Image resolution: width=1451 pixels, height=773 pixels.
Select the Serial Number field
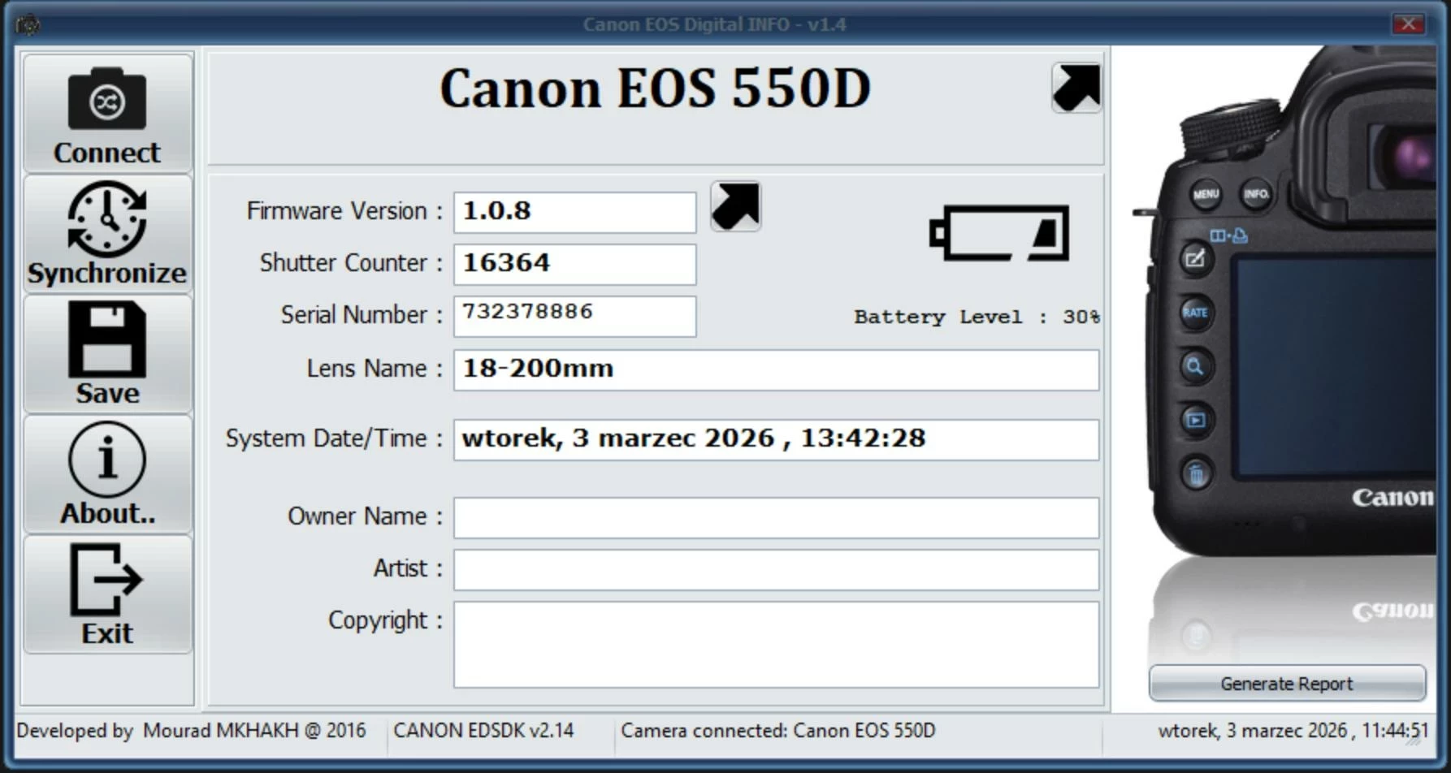point(574,316)
